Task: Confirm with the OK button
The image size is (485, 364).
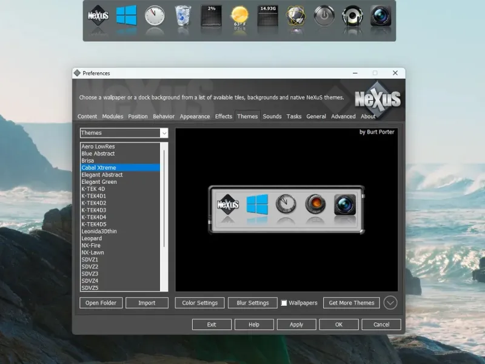Action: click(x=339, y=325)
